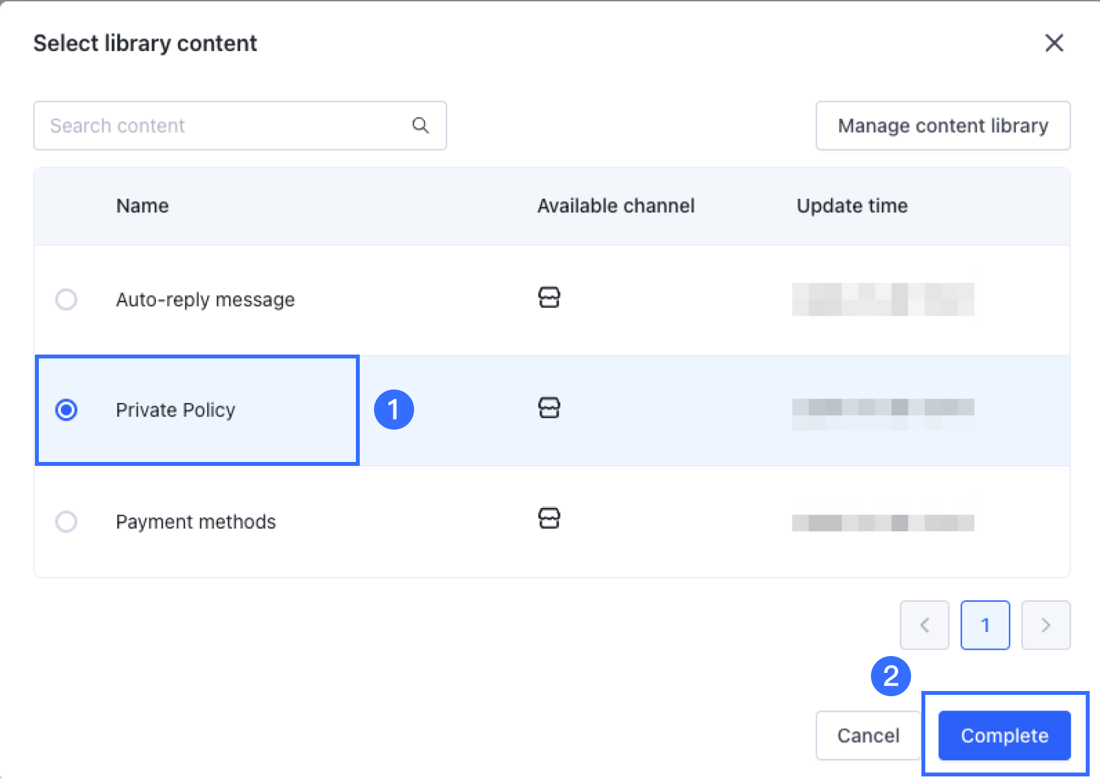
Task: Click the Name column header
Action: [x=142, y=206]
